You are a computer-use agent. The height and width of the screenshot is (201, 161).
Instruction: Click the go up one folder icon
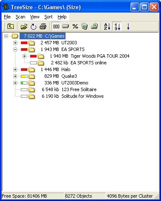click(10, 26)
